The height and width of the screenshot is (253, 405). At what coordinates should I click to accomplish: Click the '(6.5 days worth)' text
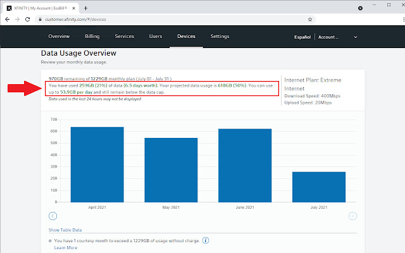(140, 85)
